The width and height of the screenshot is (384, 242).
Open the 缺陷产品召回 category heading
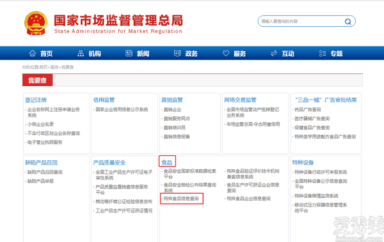(41, 163)
